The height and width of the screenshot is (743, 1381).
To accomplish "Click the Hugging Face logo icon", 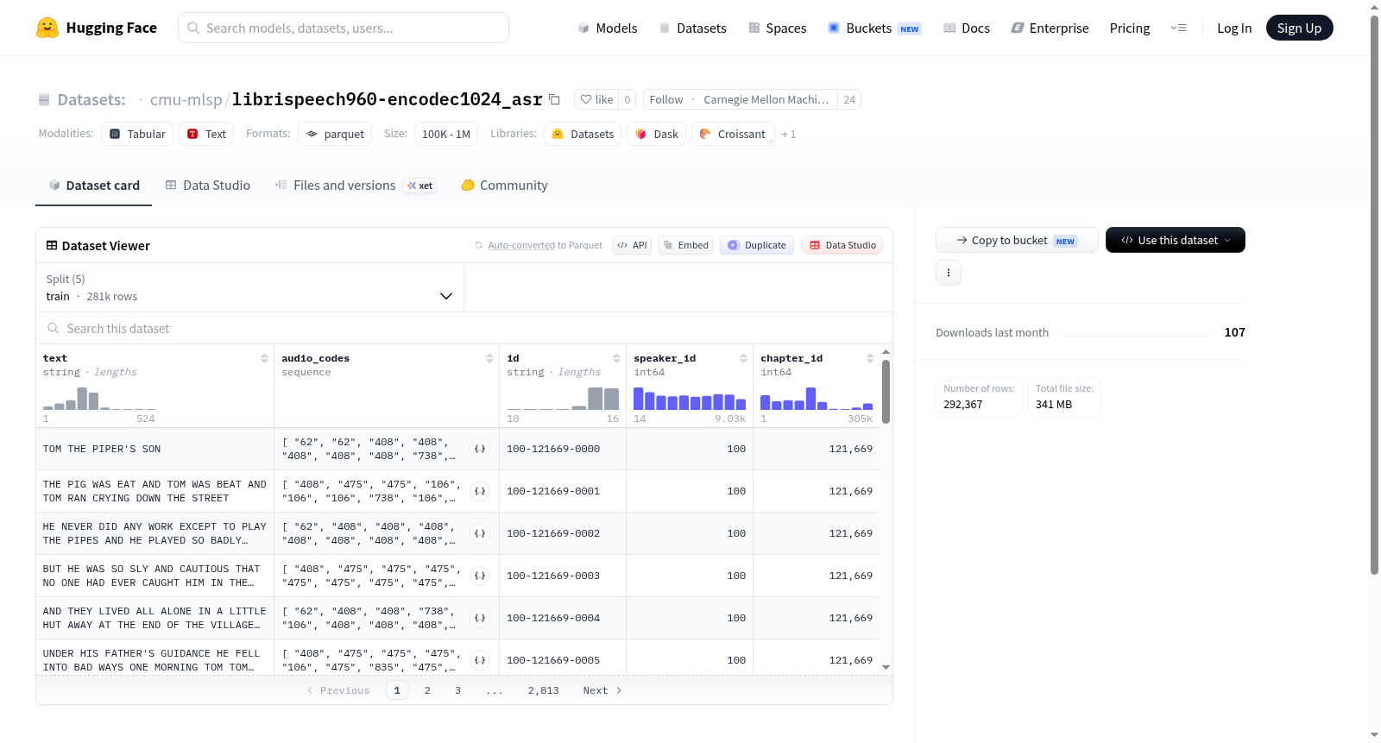I will pyautogui.click(x=47, y=28).
